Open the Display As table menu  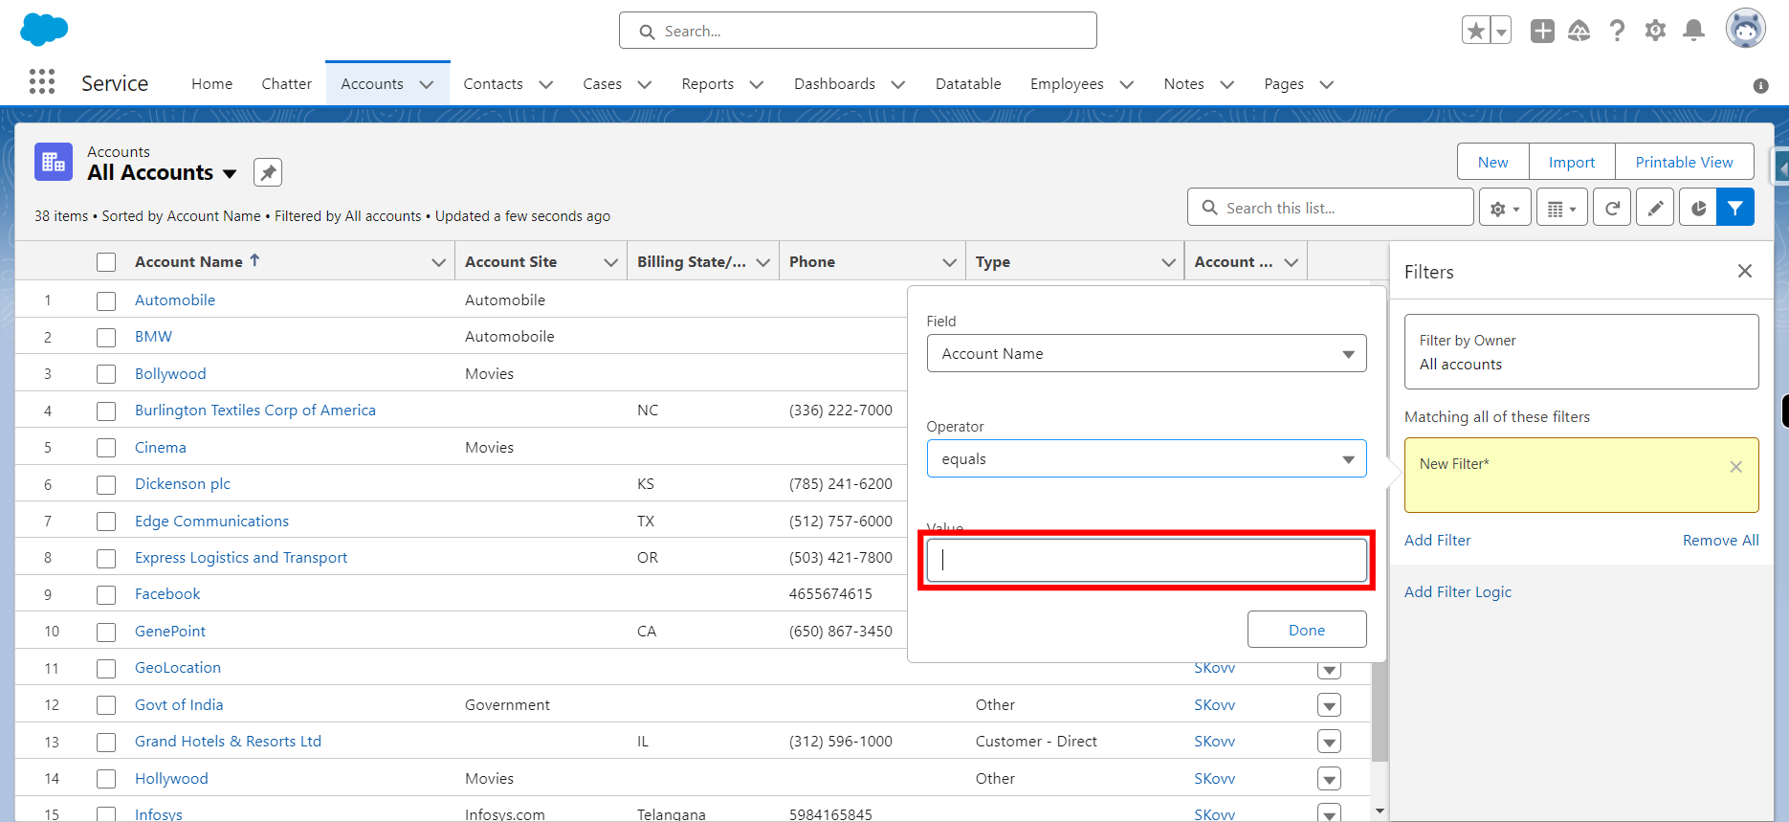pyautogui.click(x=1562, y=208)
